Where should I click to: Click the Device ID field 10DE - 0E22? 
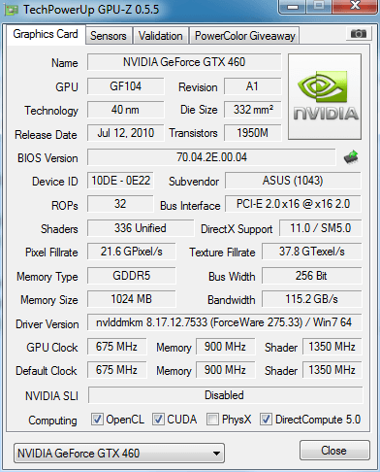120,181
